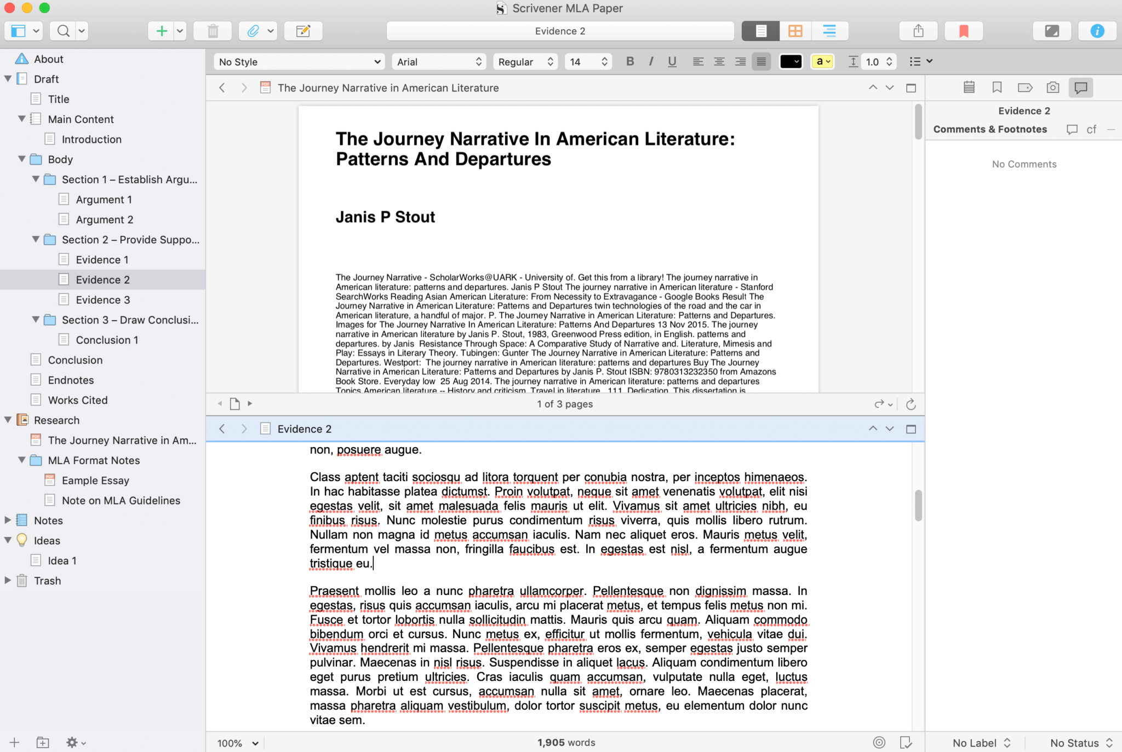
Task: Toggle underline formatting
Action: (x=672, y=61)
